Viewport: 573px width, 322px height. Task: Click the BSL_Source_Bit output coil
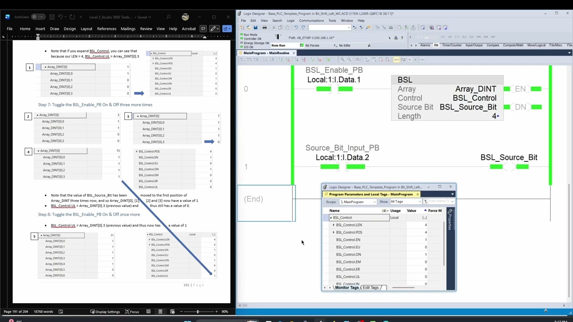pos(509,167)
